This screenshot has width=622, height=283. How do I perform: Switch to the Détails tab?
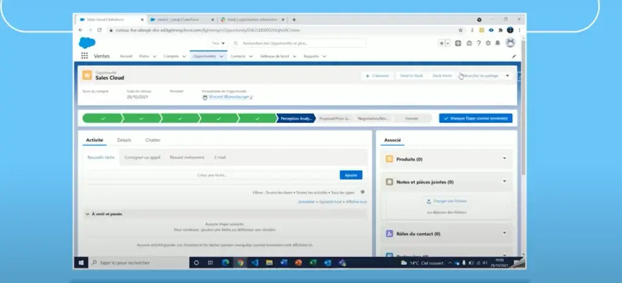(x=124, y=140)
